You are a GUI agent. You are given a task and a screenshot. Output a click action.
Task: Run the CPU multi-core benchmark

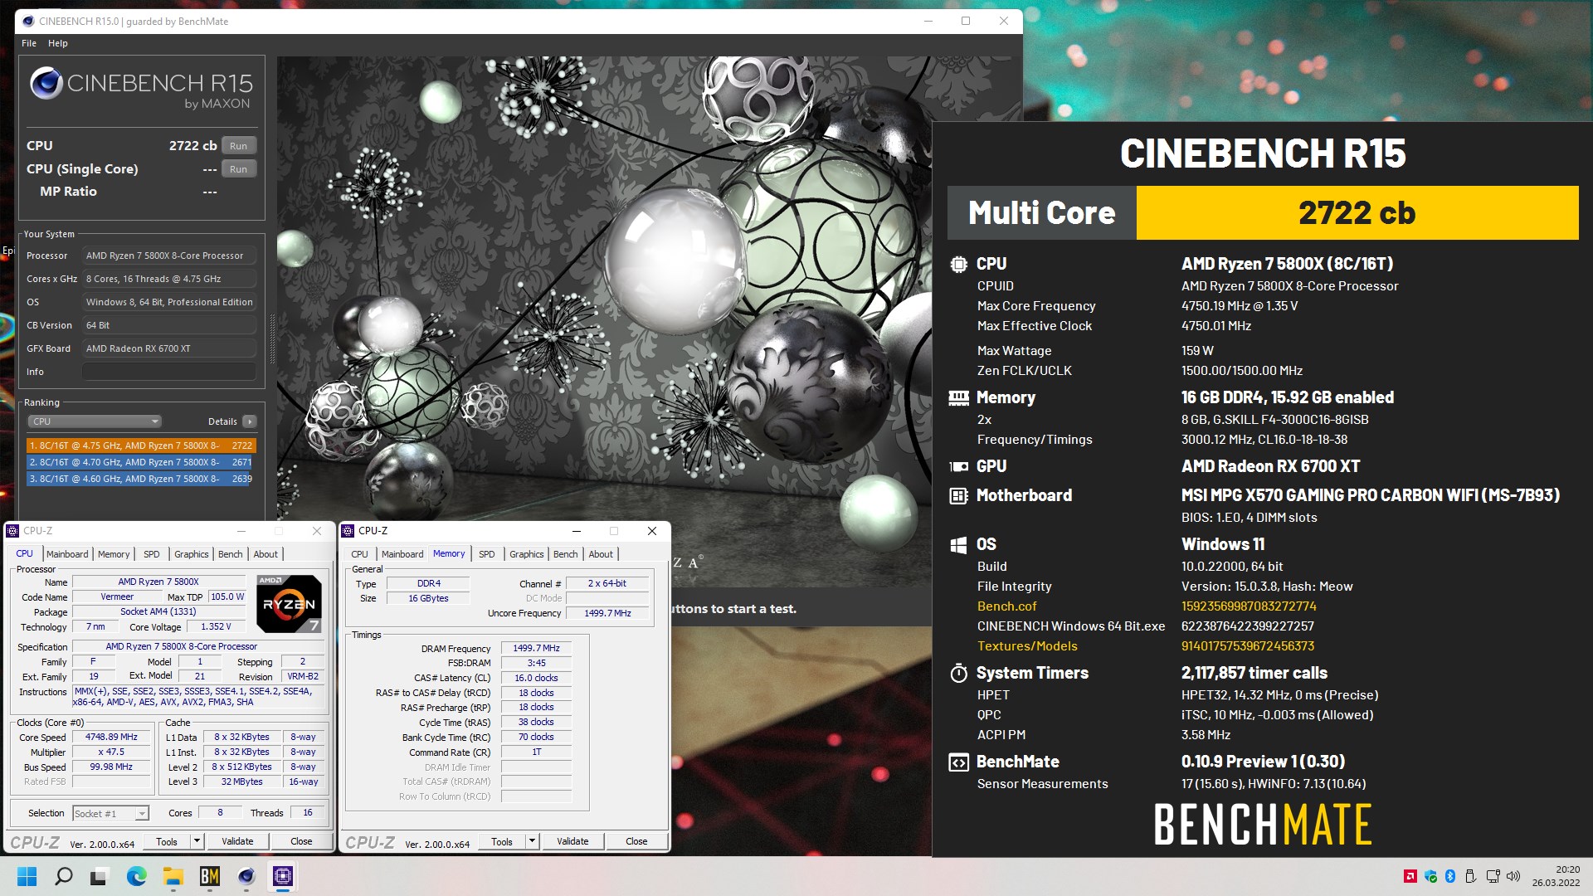(238, 146)
